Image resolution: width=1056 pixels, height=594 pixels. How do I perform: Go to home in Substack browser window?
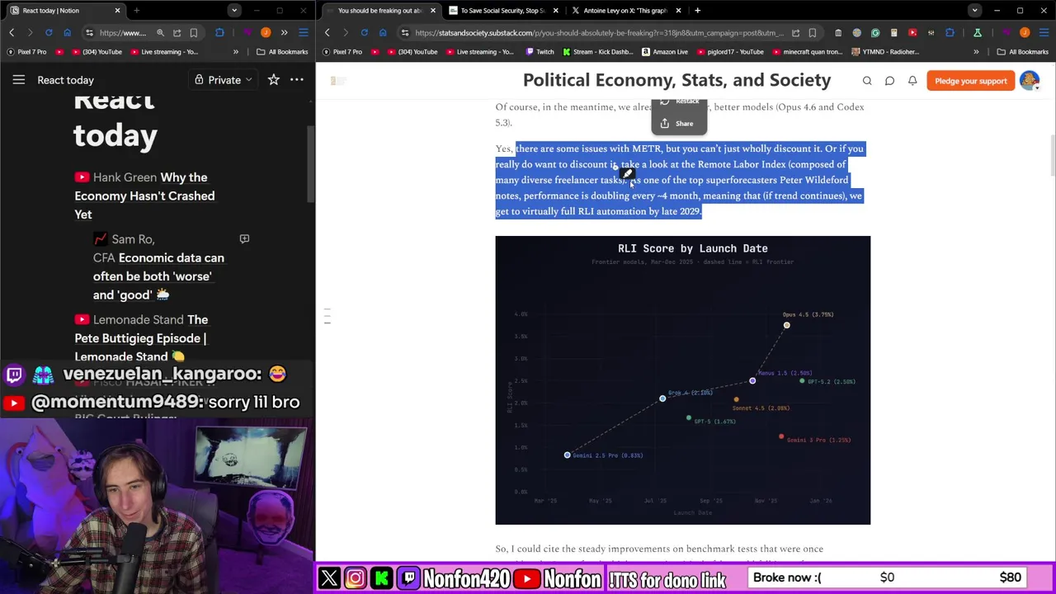point(382,33)
